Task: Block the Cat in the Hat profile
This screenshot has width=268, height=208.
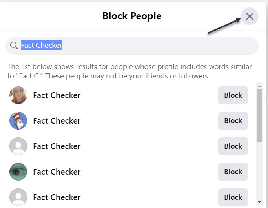Action: click(233, 121)
